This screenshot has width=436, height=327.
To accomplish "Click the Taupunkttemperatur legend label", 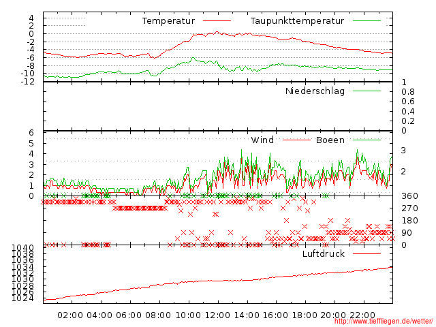I will click(x=296, y=21).
